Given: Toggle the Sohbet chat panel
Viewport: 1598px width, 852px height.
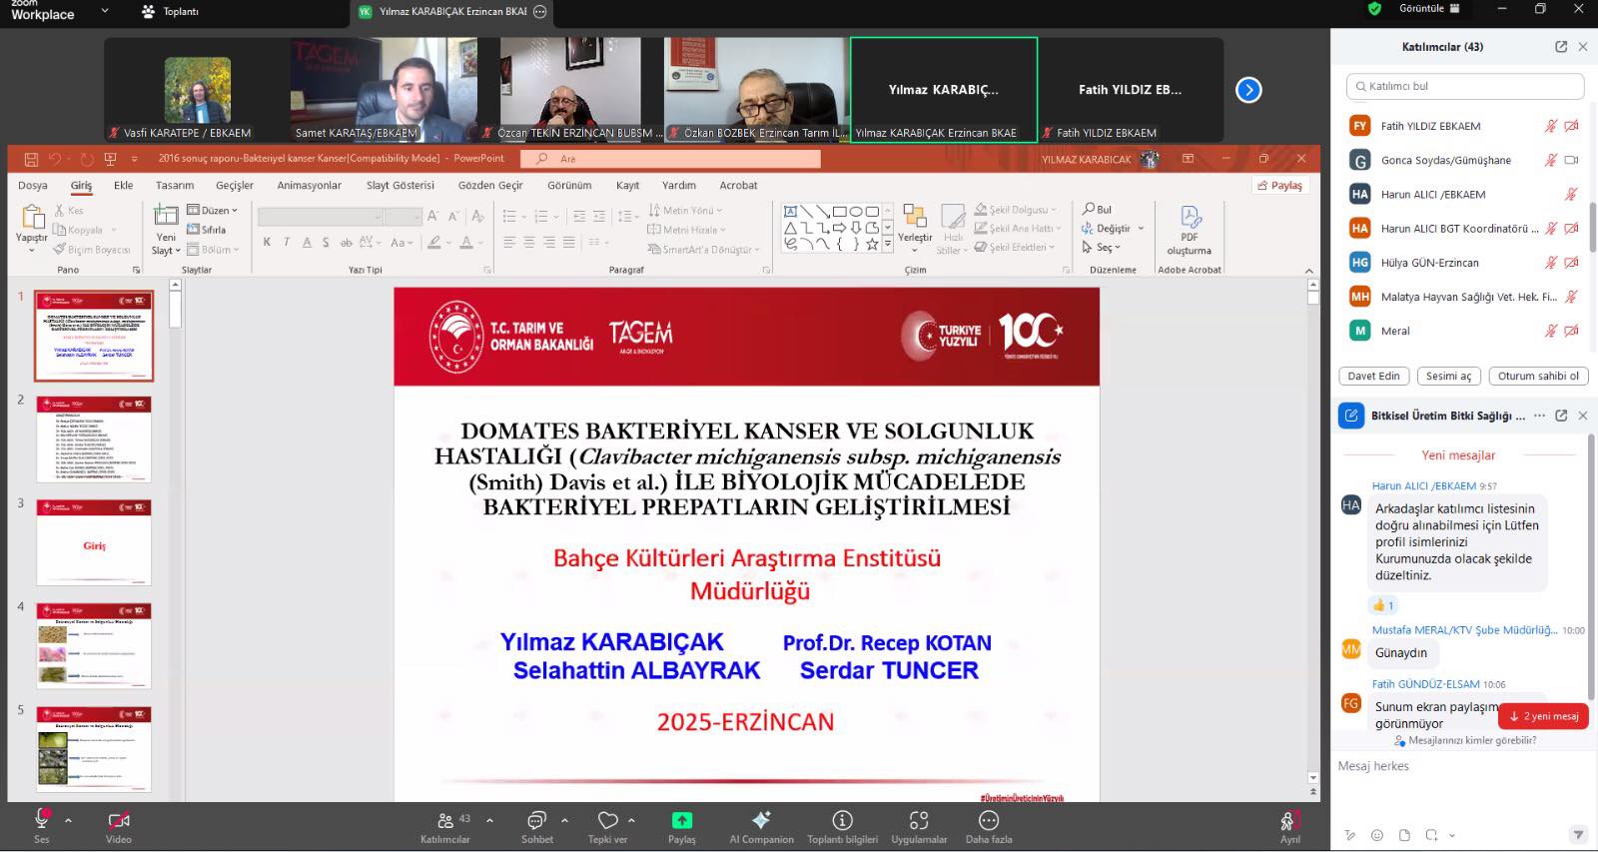Looking at the screenshot, I should click(536, 821).
